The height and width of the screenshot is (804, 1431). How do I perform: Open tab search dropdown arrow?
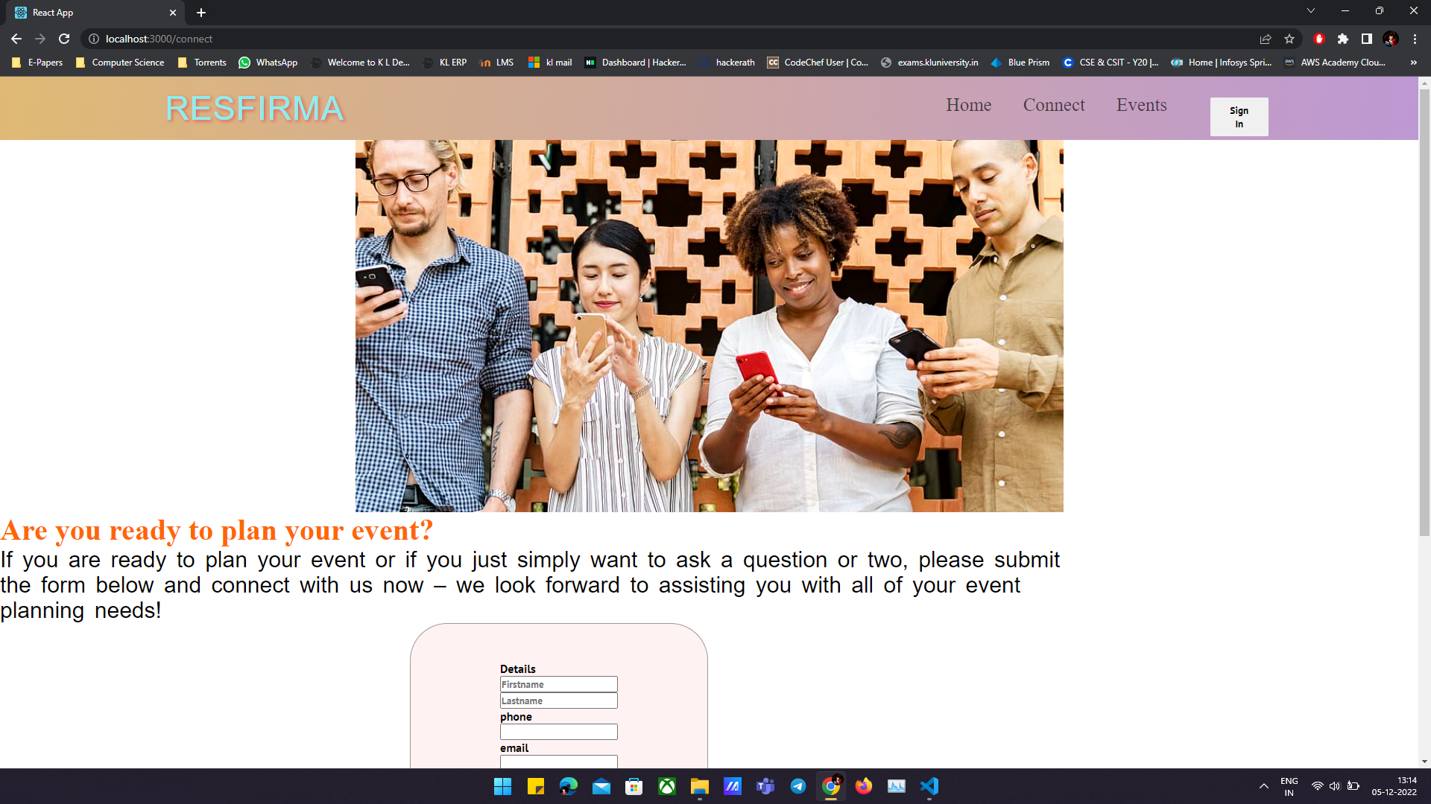click(1311, 11)
